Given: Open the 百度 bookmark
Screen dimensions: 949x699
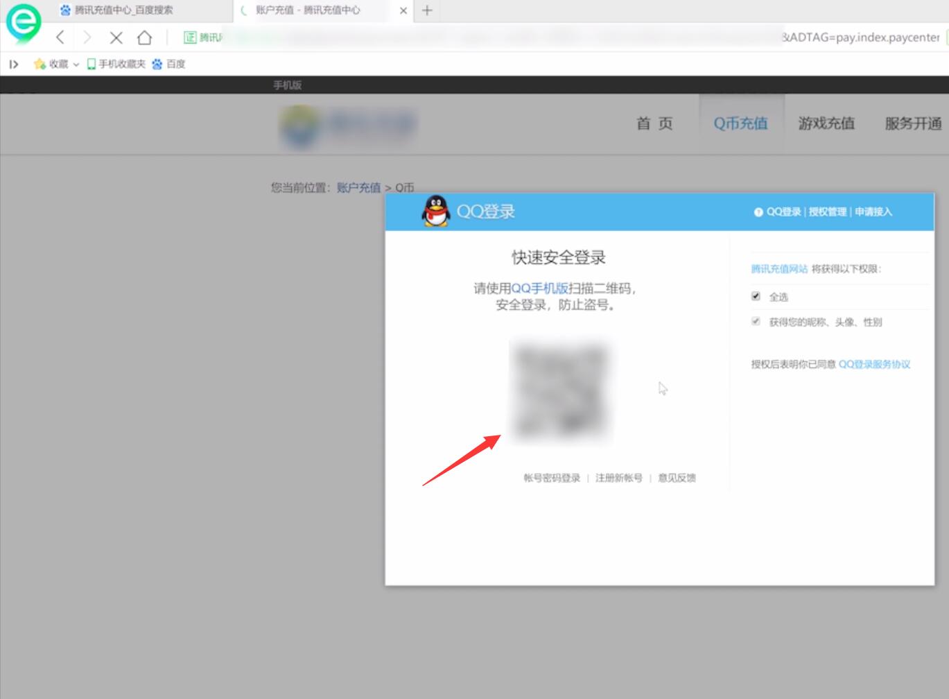Looking at the screenshot, I should click(168, 64).
